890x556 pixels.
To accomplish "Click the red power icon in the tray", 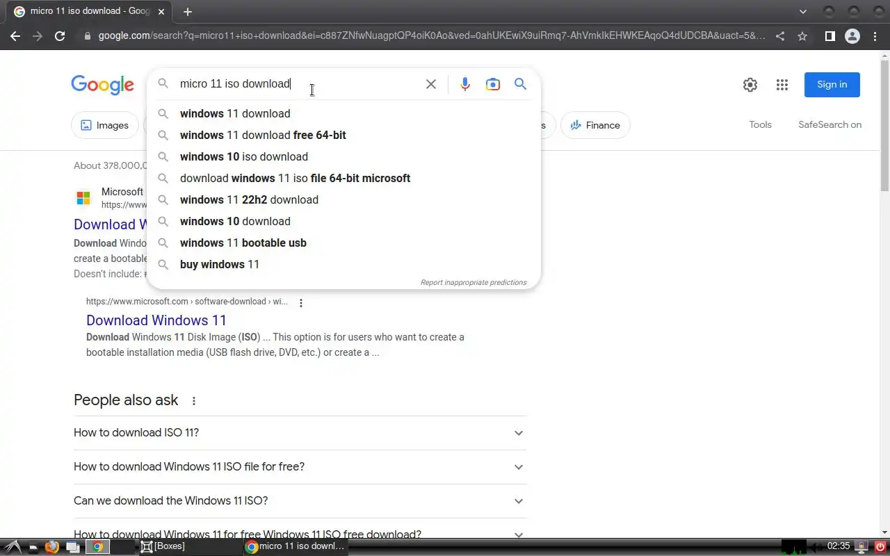I will click(880, 547).
